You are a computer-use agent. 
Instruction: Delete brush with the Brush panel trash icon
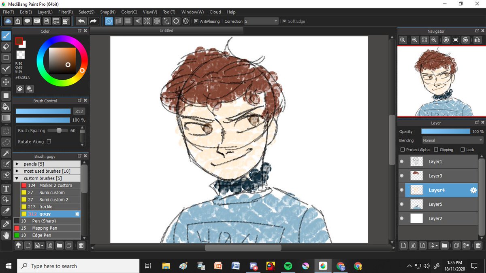[x=81, y=245]
